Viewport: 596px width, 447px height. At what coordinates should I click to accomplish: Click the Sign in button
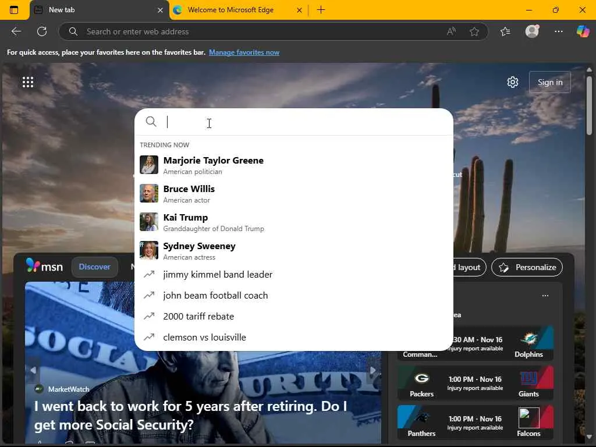(549, 82)
